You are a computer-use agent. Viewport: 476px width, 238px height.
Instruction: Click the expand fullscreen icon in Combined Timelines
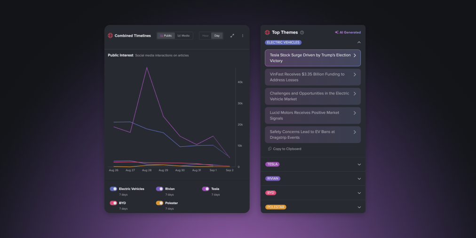(x=232, y=36)
